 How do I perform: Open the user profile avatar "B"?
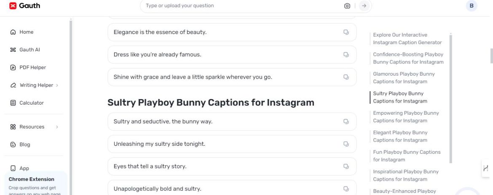[472, 6]
